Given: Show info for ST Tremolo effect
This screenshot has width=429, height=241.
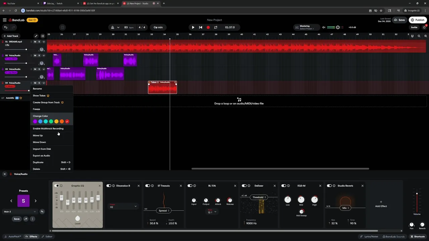Looking at the screenshot, I should click(x=152, y=186).
